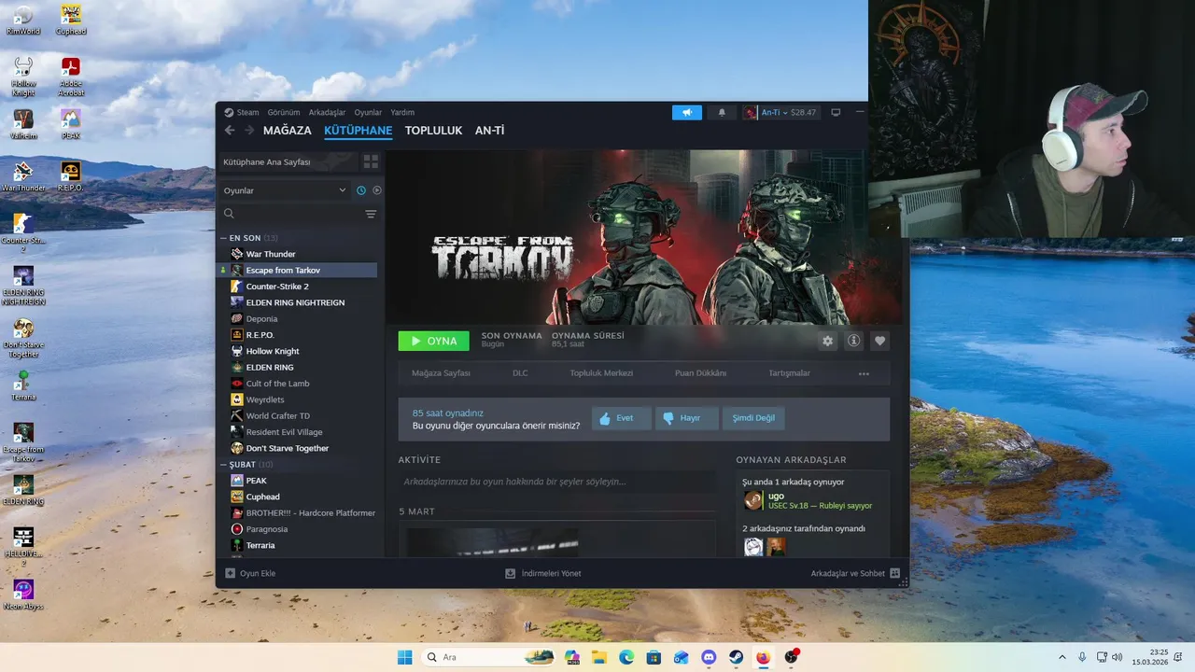Toggle ready-to-play games filter icon
The width and height of the screenshot is (1195, 672).
377,190
